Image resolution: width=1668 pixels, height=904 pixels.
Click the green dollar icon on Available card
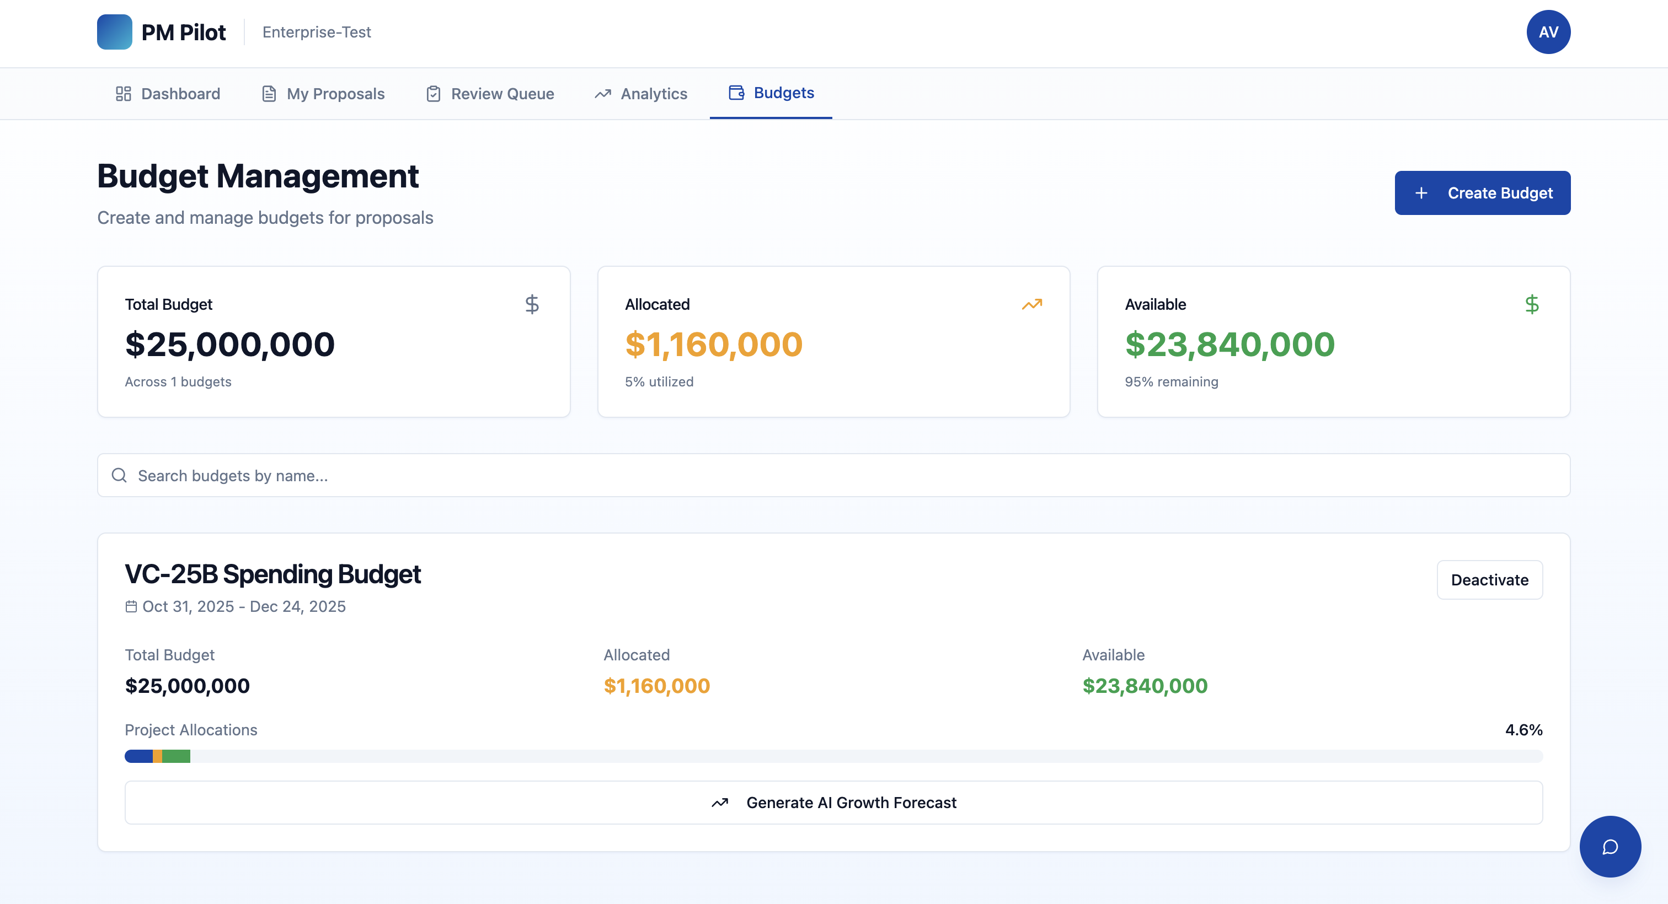1531,304
